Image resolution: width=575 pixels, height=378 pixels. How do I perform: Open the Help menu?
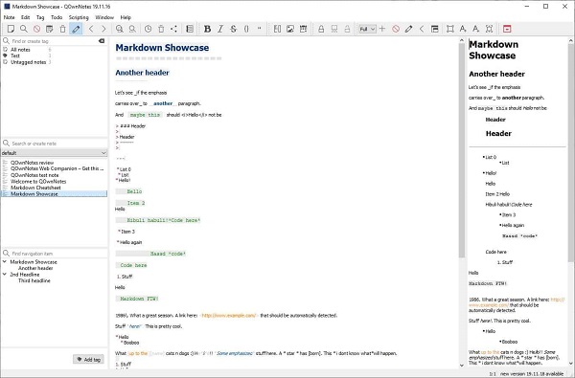tap(126, 17)
